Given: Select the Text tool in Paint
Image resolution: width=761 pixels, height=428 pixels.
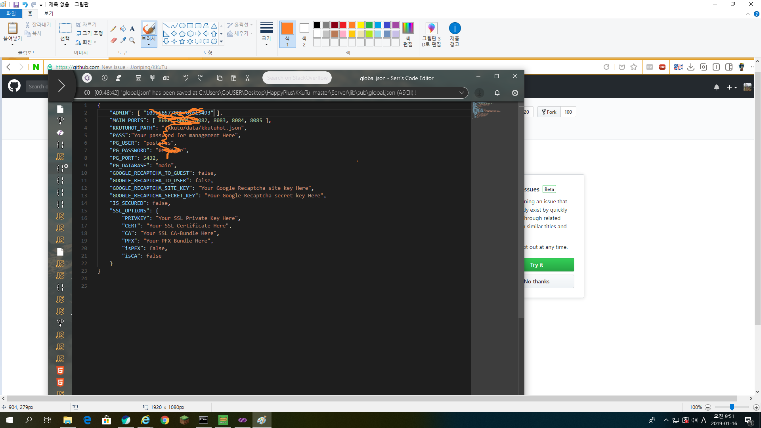Looking at the screenshot, I should point(132,29).
